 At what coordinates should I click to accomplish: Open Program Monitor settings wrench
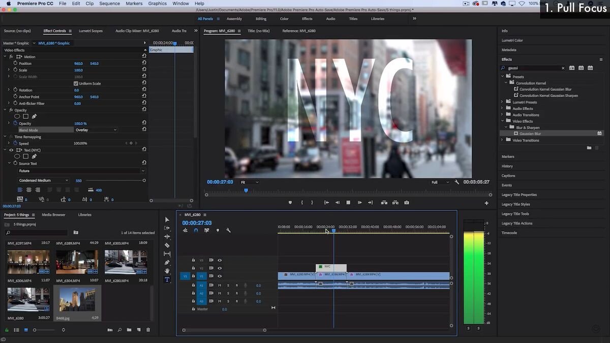tap(457, 182)
